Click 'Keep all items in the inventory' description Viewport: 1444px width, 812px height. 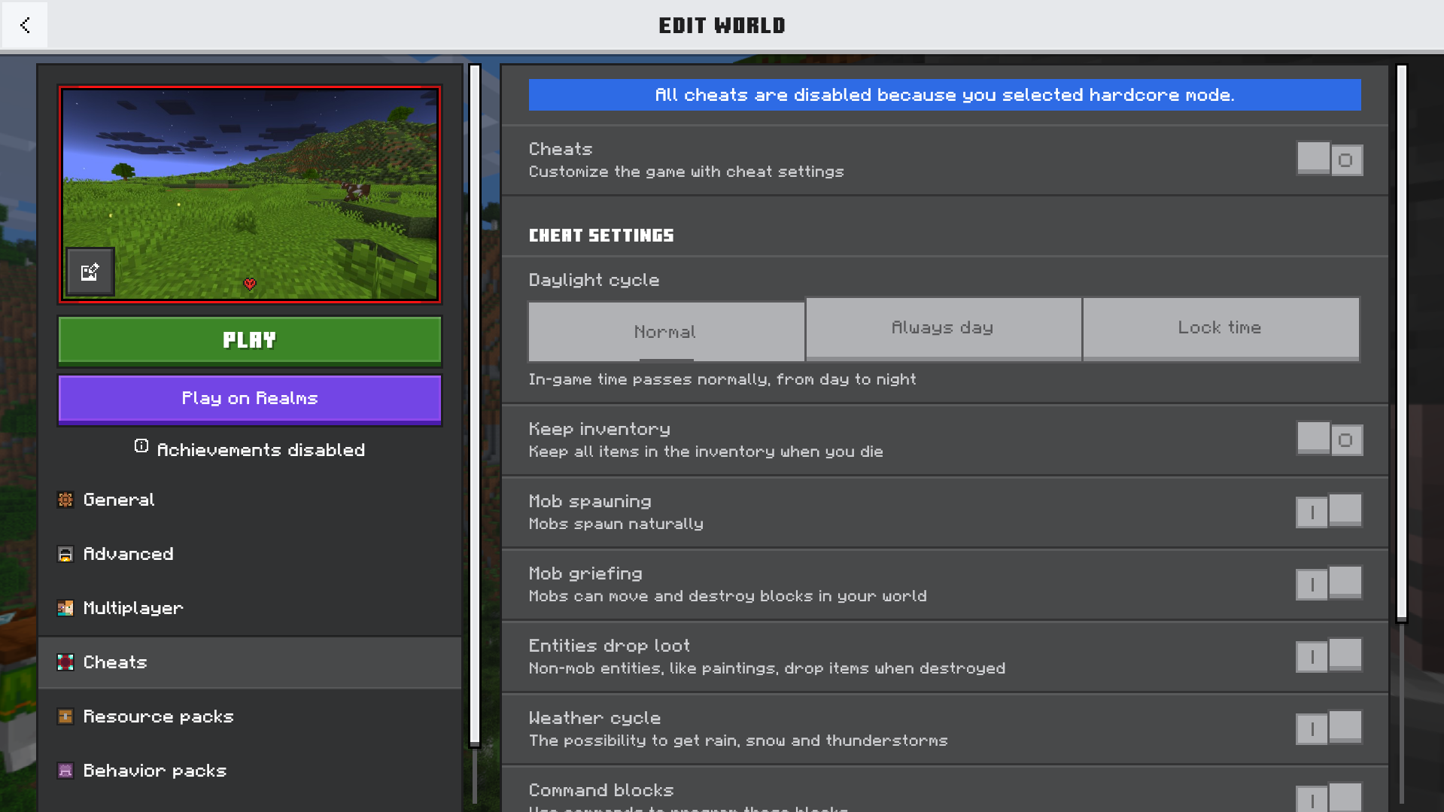(x=706, y=452)
